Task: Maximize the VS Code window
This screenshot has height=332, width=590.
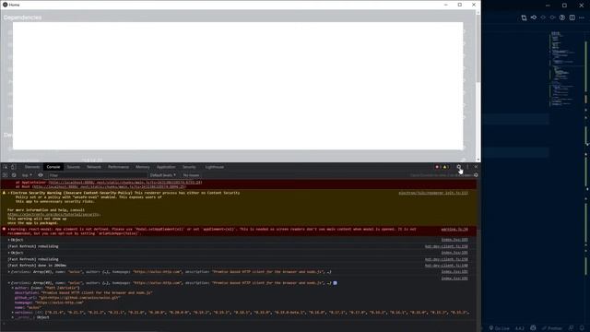Action: [564, 6]
